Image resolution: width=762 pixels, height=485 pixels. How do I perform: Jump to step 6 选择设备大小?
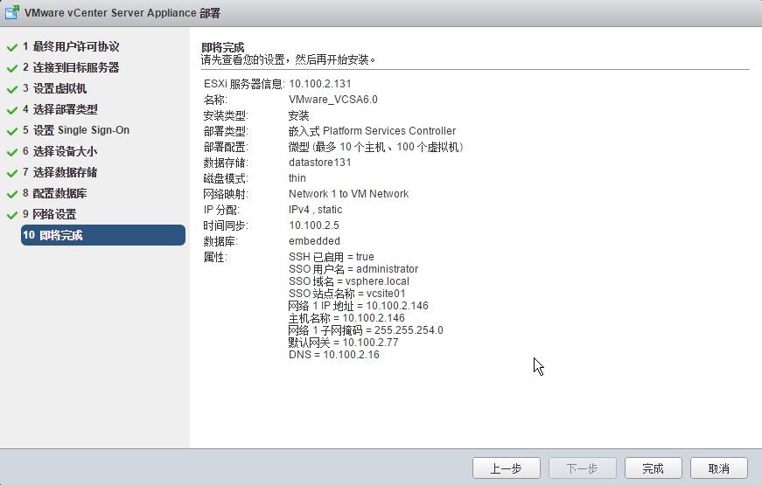60,151
